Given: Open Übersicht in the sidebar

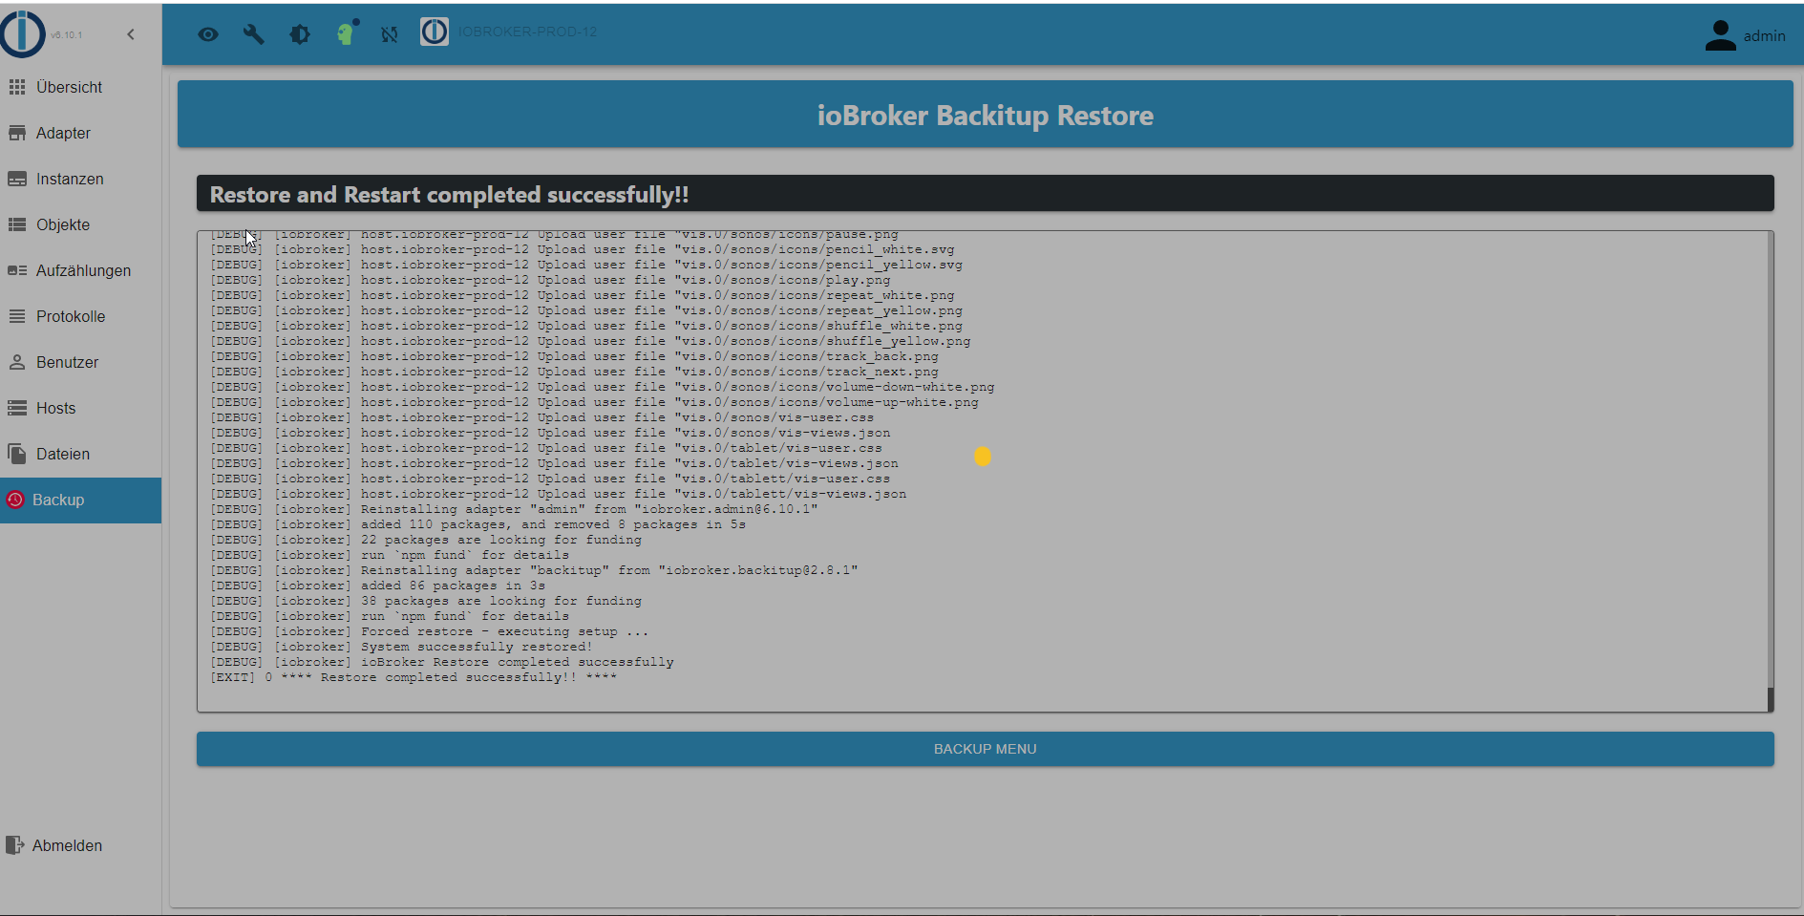Looking at the screenshot, I should click(80, 87).
